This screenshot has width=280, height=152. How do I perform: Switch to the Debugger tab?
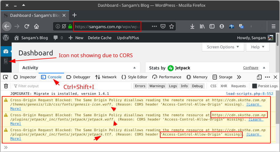(78, 77)
